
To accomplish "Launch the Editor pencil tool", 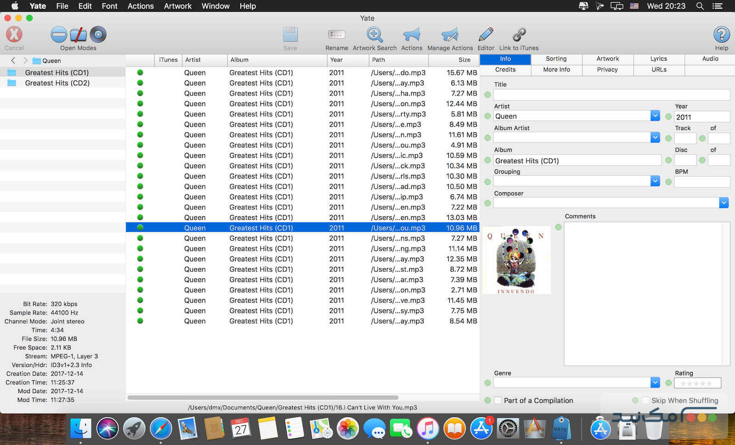I will 486,35.
